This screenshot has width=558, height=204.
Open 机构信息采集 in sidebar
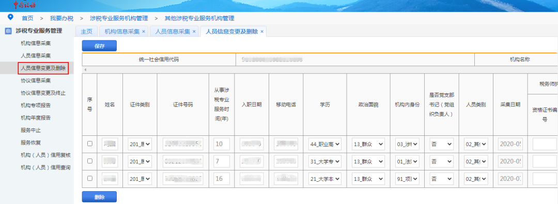36,43
